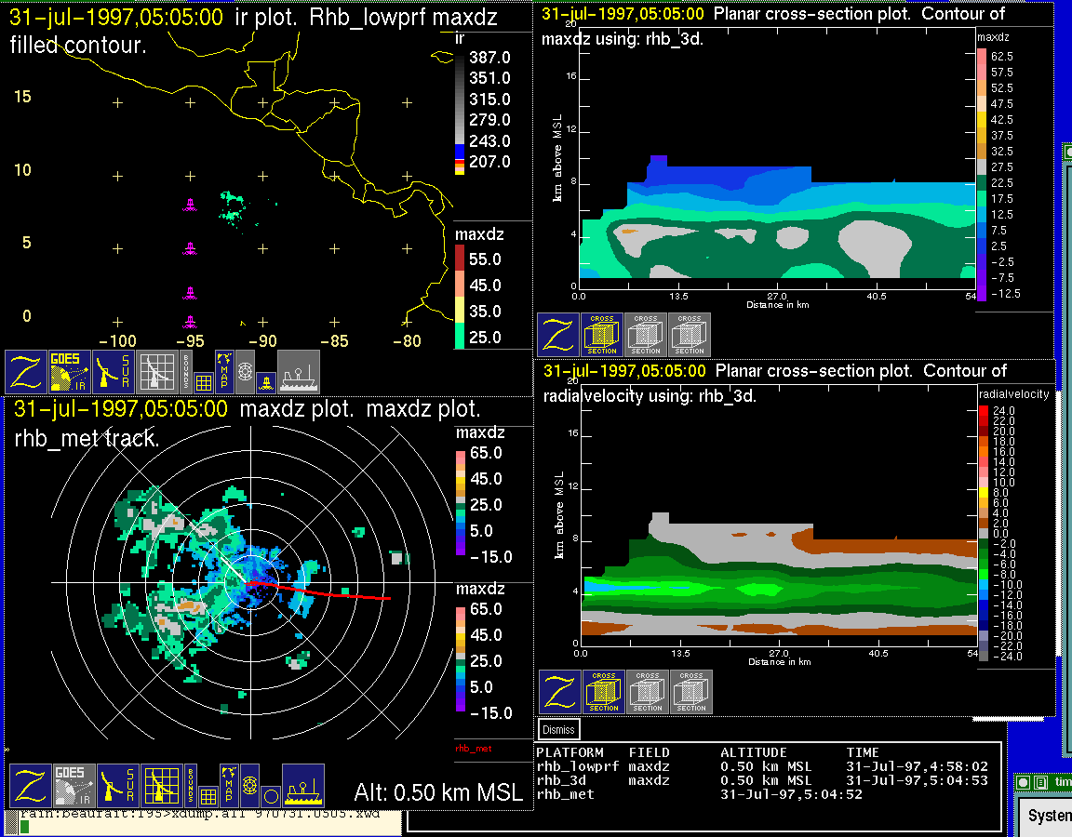Screen dimensions: 1072x837
Task: Select the active yellow Cross Section icon in the maxdz panel
Action: [x=601, y=335]
